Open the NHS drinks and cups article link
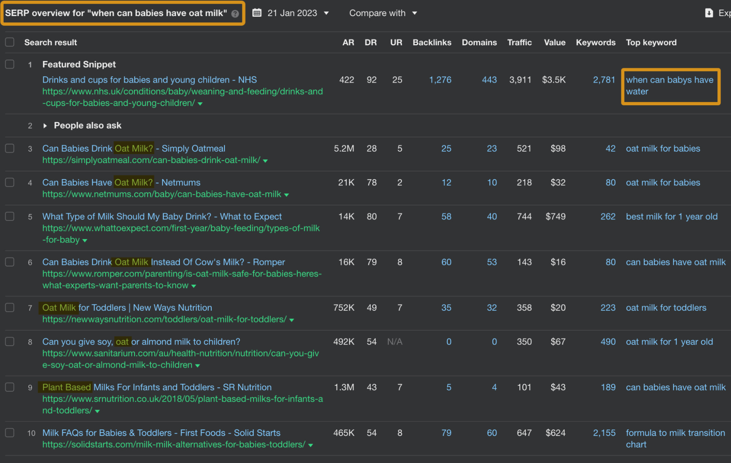 (149, 79)
